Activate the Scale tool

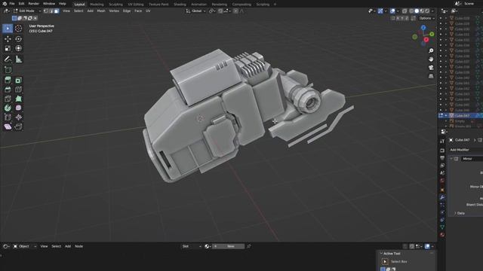8,48
